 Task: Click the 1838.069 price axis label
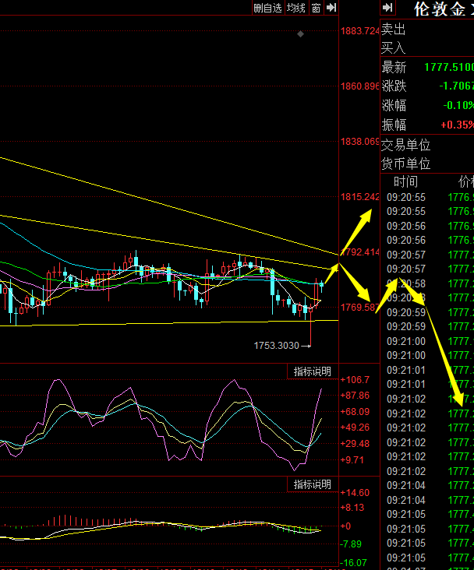coord(360,142)
